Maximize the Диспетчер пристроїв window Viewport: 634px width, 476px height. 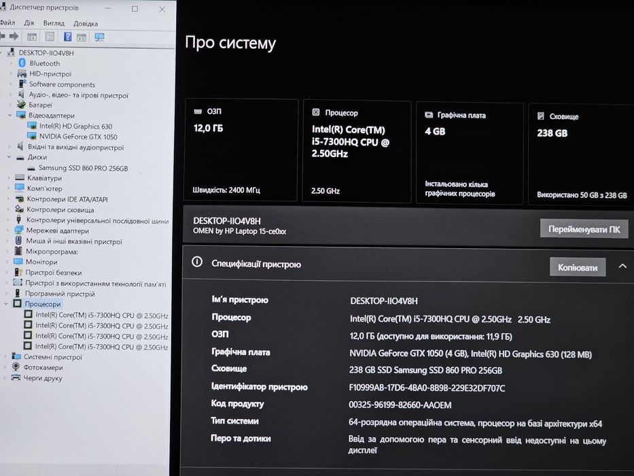point(135,8)
